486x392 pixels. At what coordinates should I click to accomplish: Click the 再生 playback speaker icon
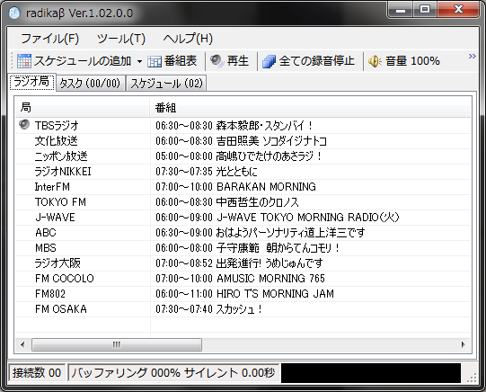(x=216, y=61)
